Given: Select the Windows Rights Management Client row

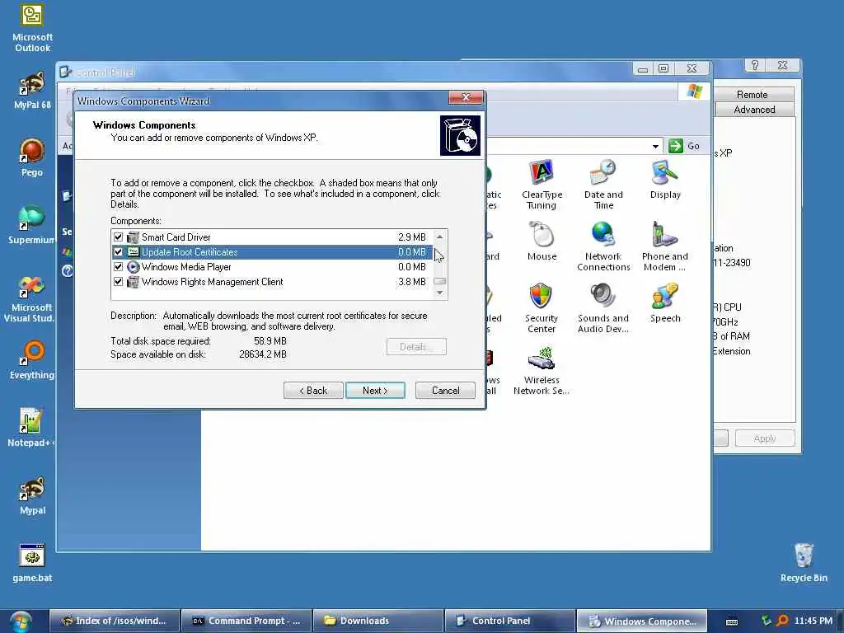Looking at the screenshot, I should pyautogui.click(x=272, y=282).
